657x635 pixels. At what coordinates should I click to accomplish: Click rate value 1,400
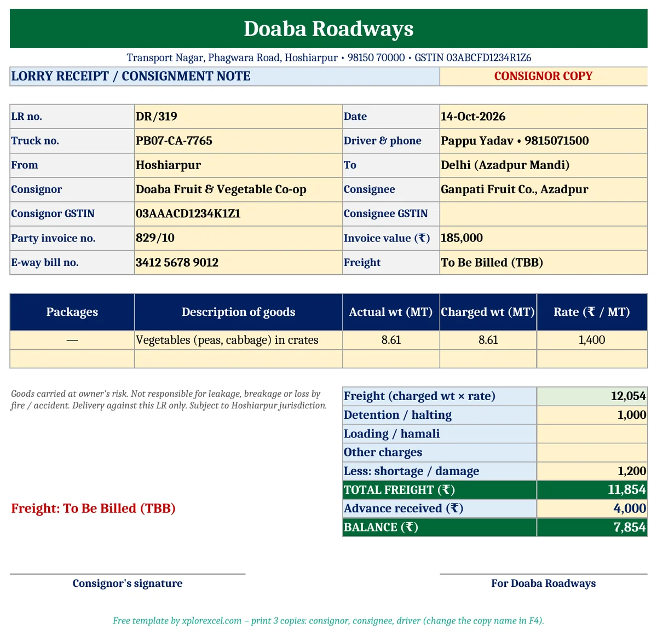pyautogui.click(x=592, y=340)
